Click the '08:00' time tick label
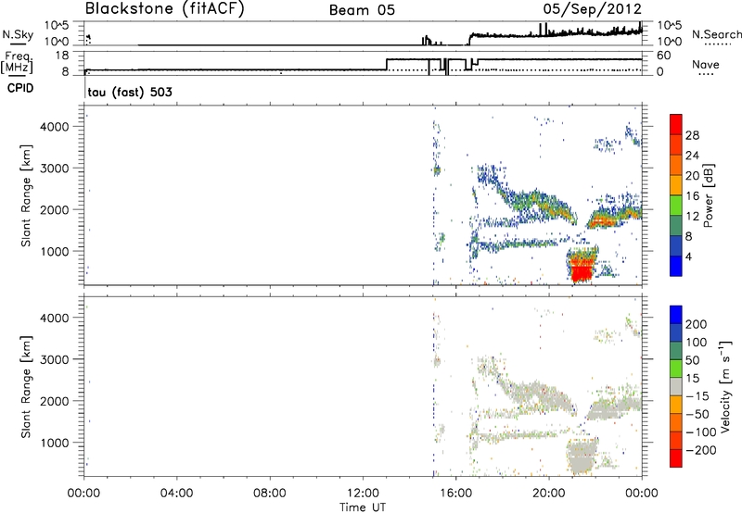This screenshot has height=513, width=742. pos(270,494)
